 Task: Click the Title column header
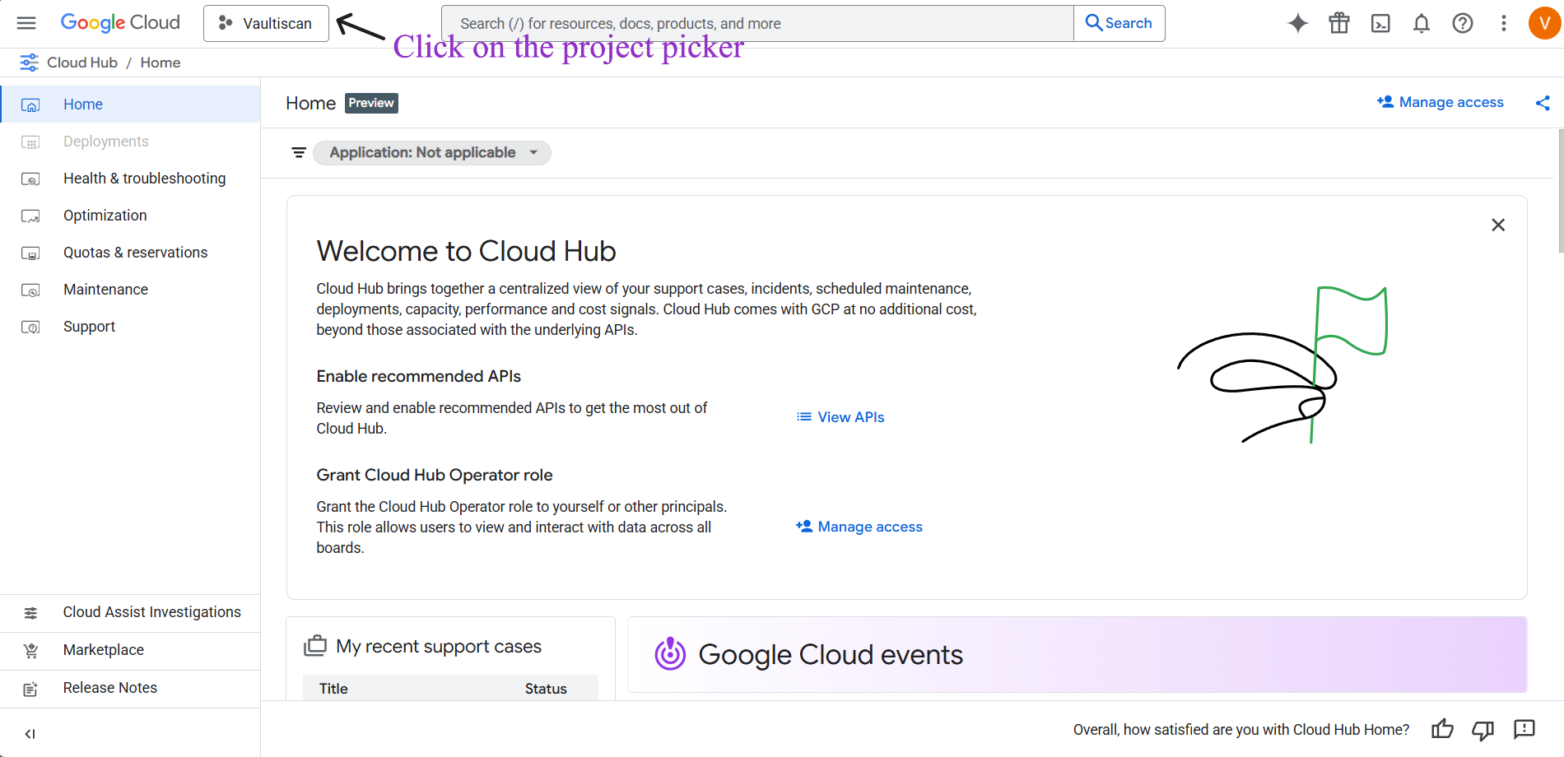pos(333,689)
